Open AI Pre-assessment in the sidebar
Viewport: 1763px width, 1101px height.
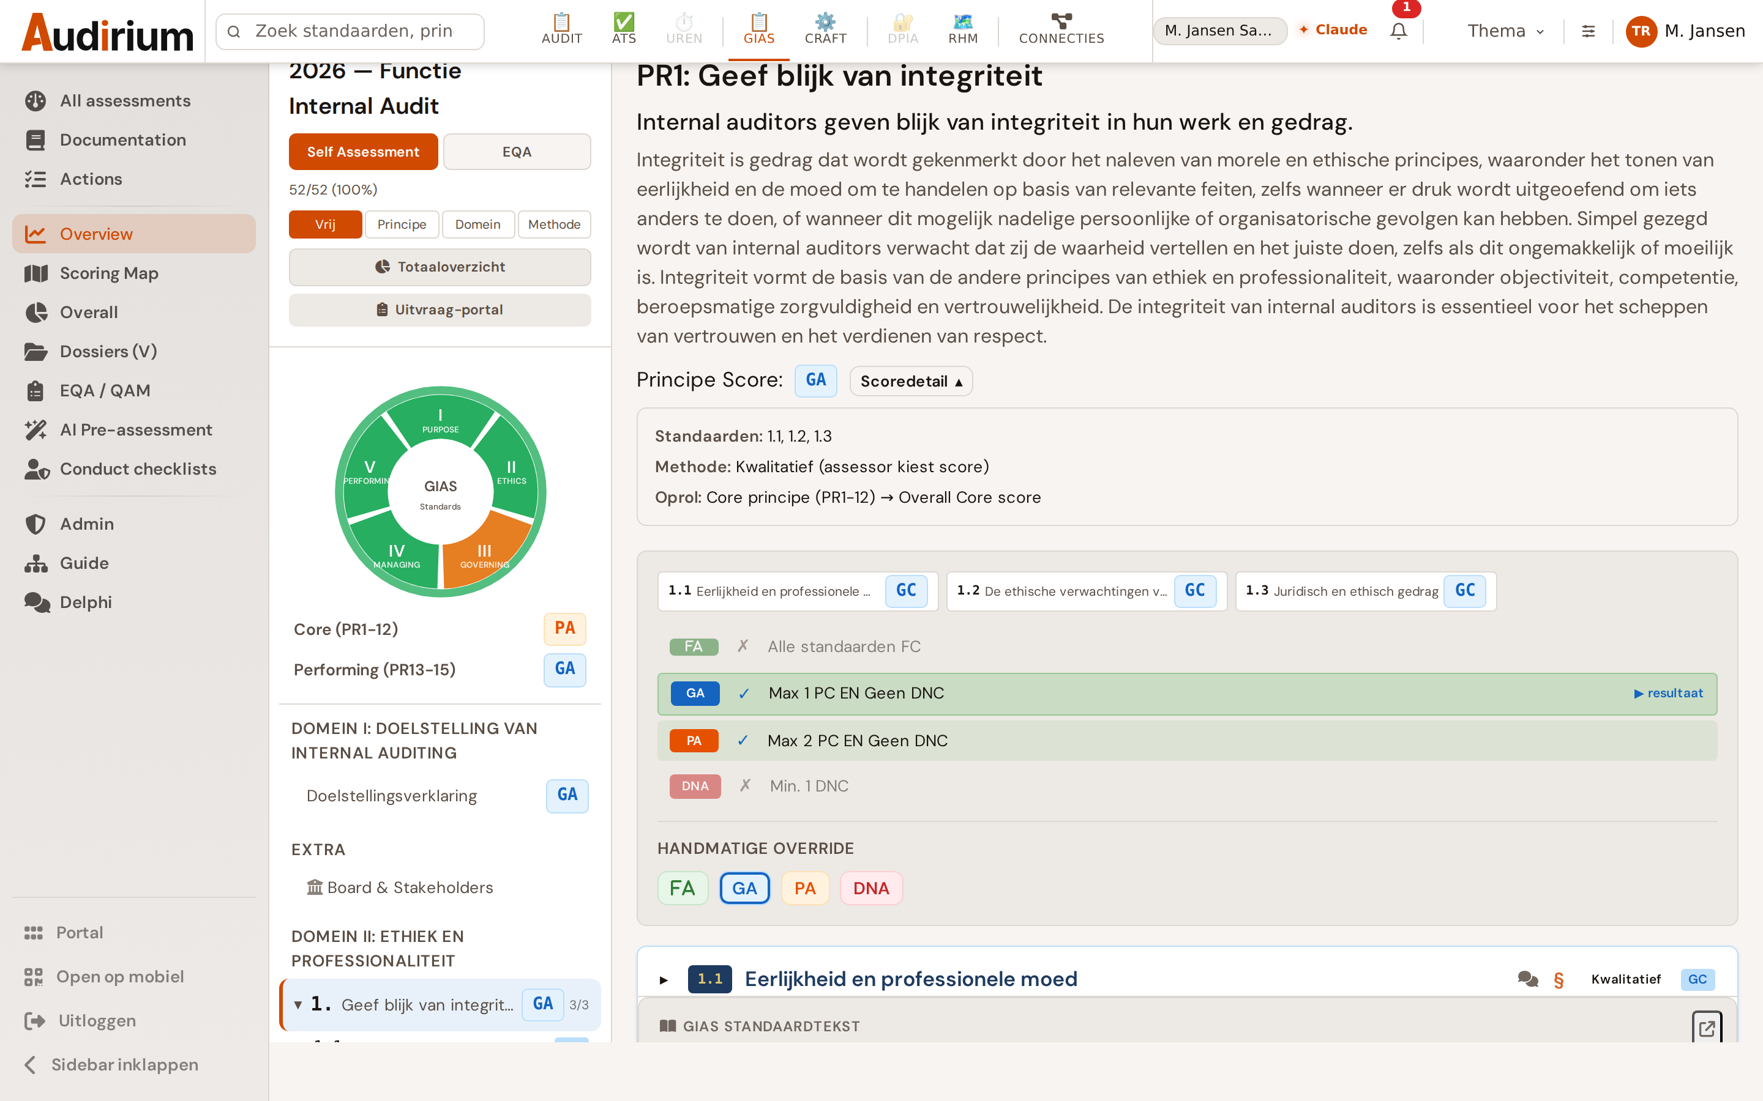(134, 429)
